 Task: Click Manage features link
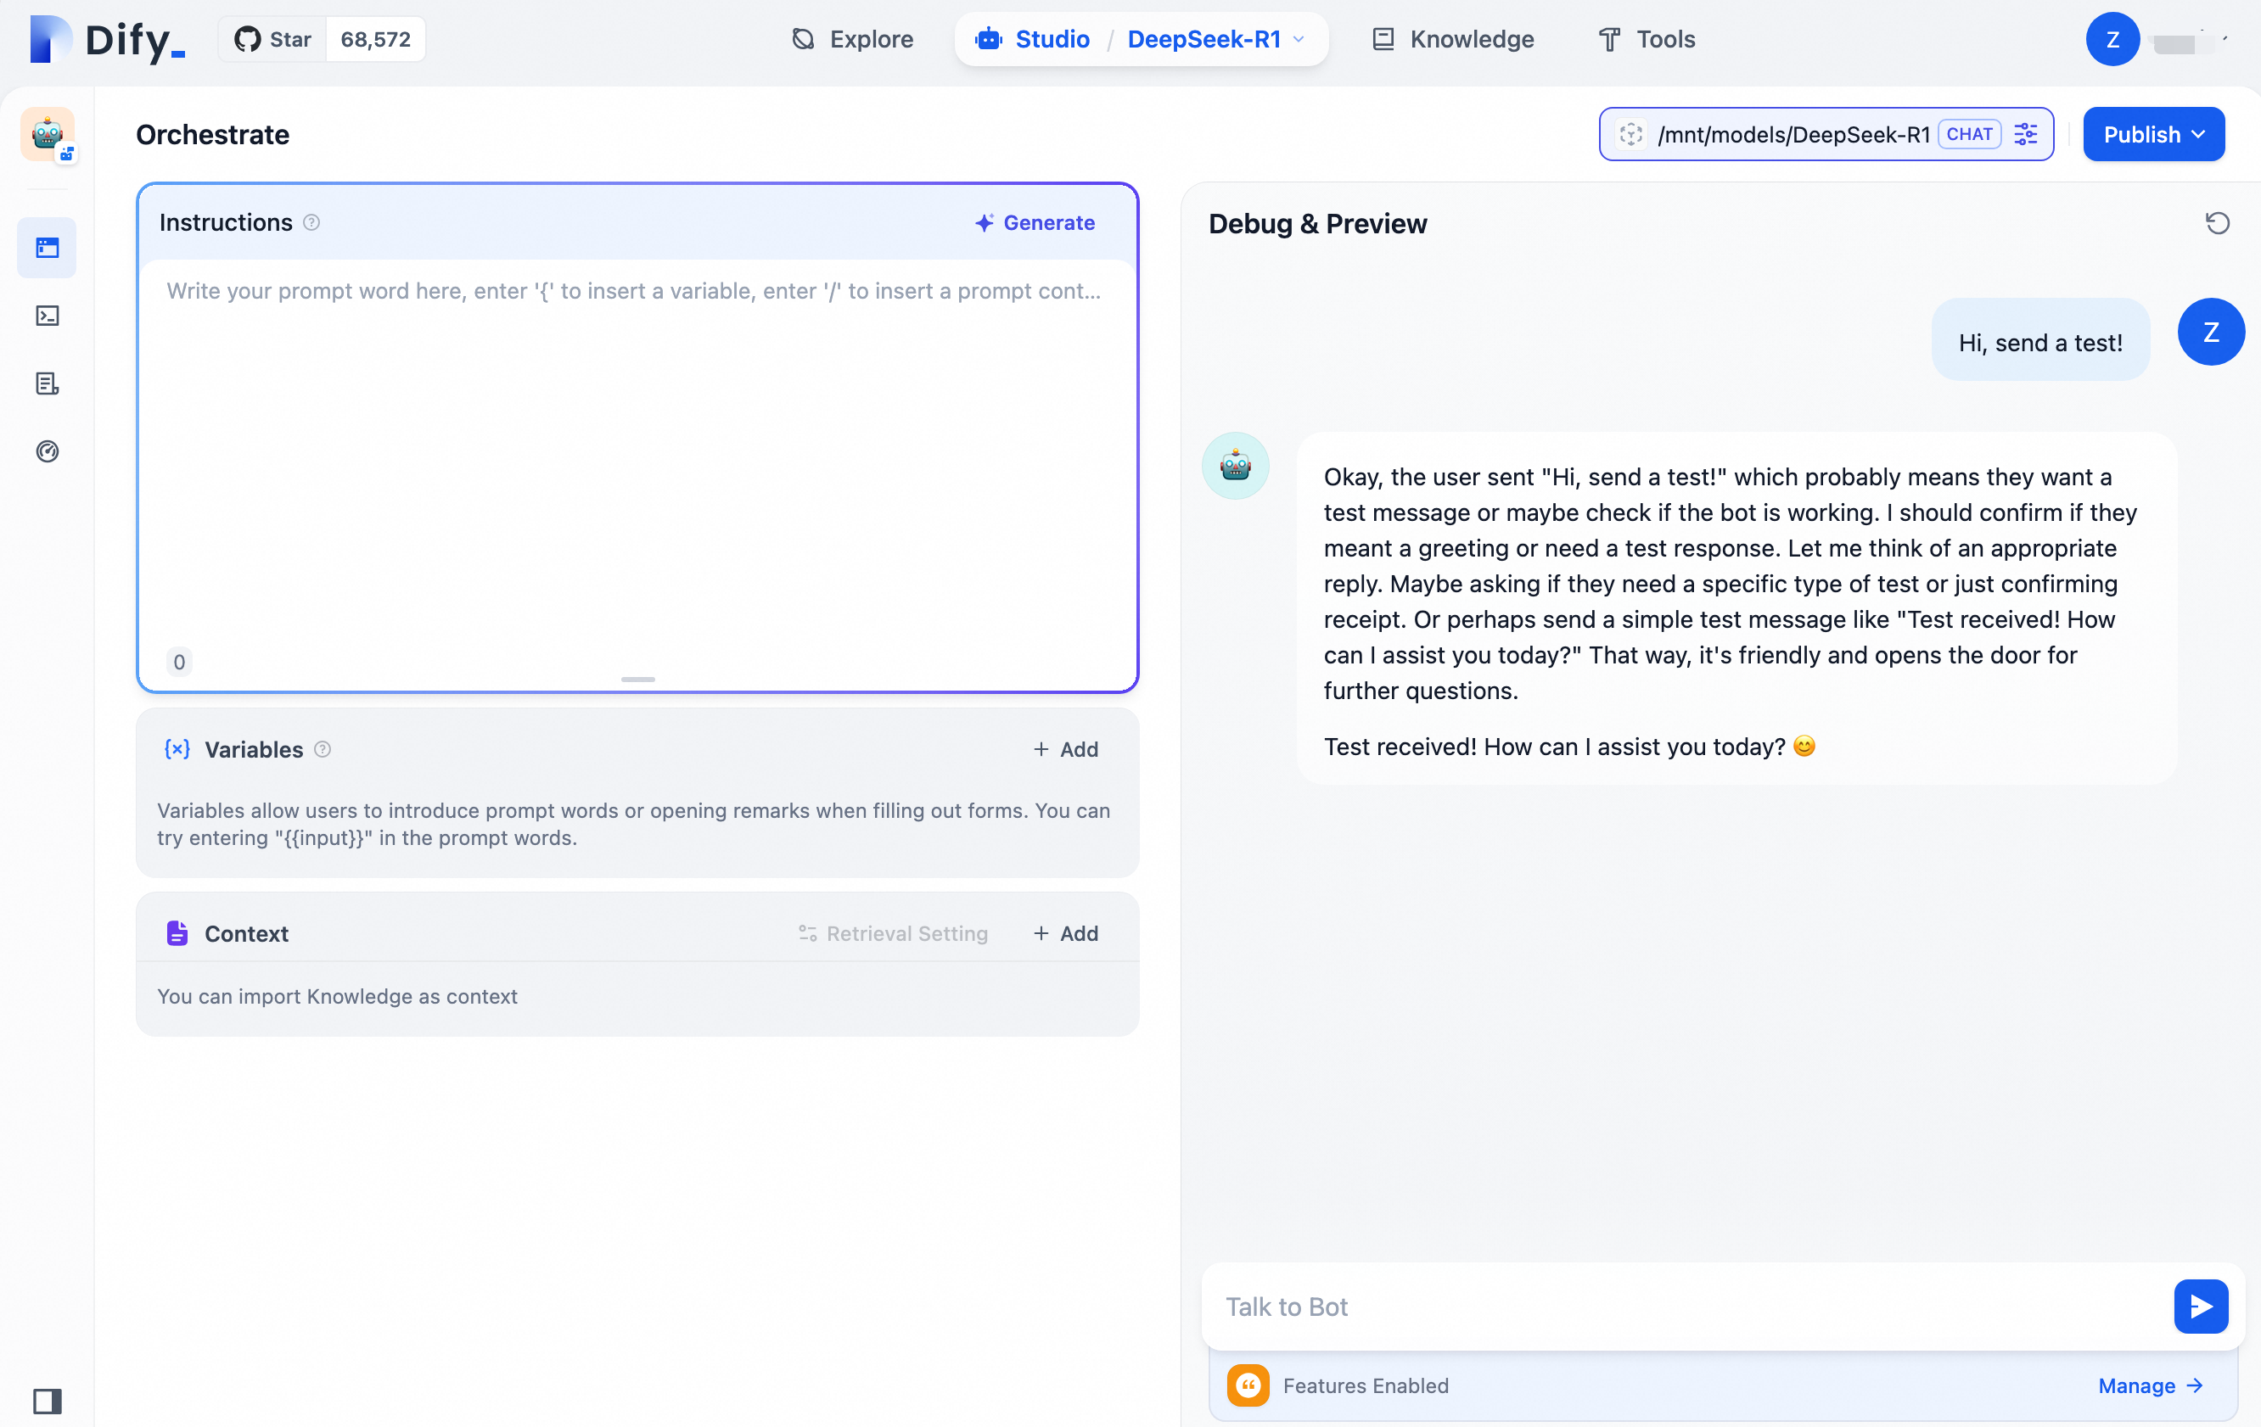(2149, 1385)
